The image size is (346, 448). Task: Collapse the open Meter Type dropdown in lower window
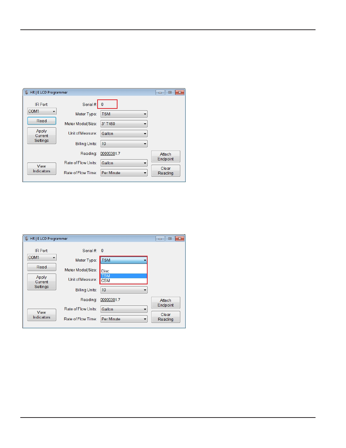(124, 260)
